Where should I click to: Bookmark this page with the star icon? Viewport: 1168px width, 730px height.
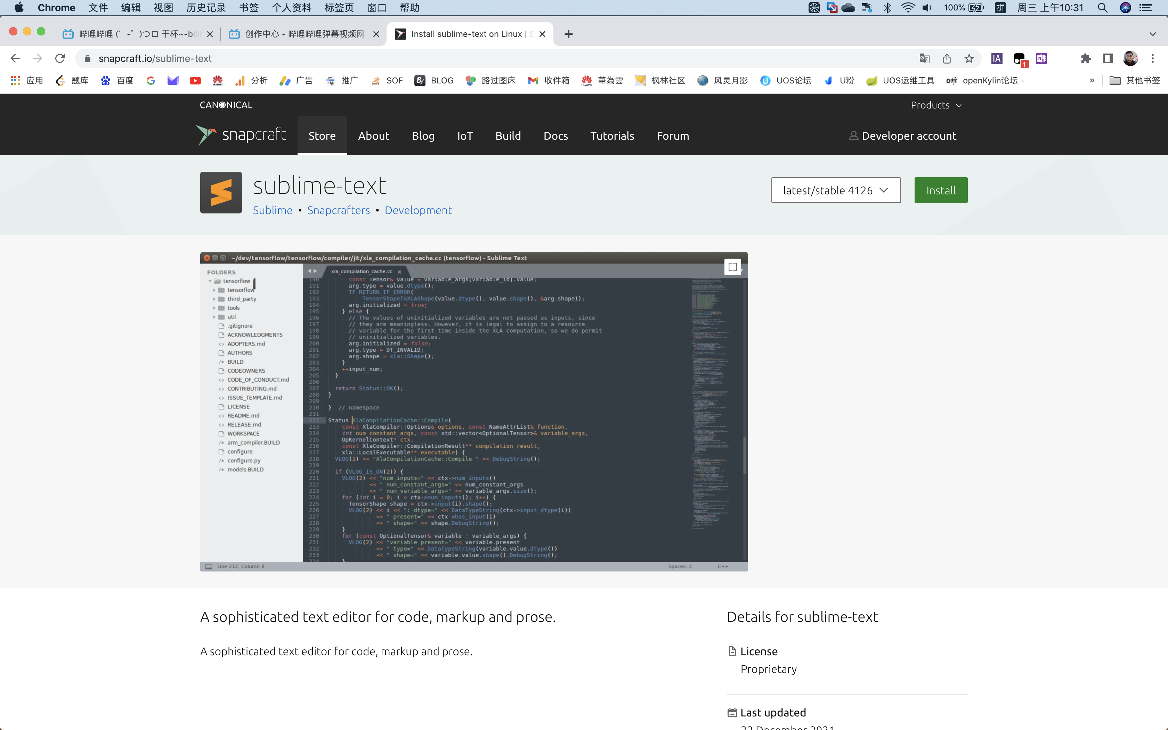click(x=969, y=58)
